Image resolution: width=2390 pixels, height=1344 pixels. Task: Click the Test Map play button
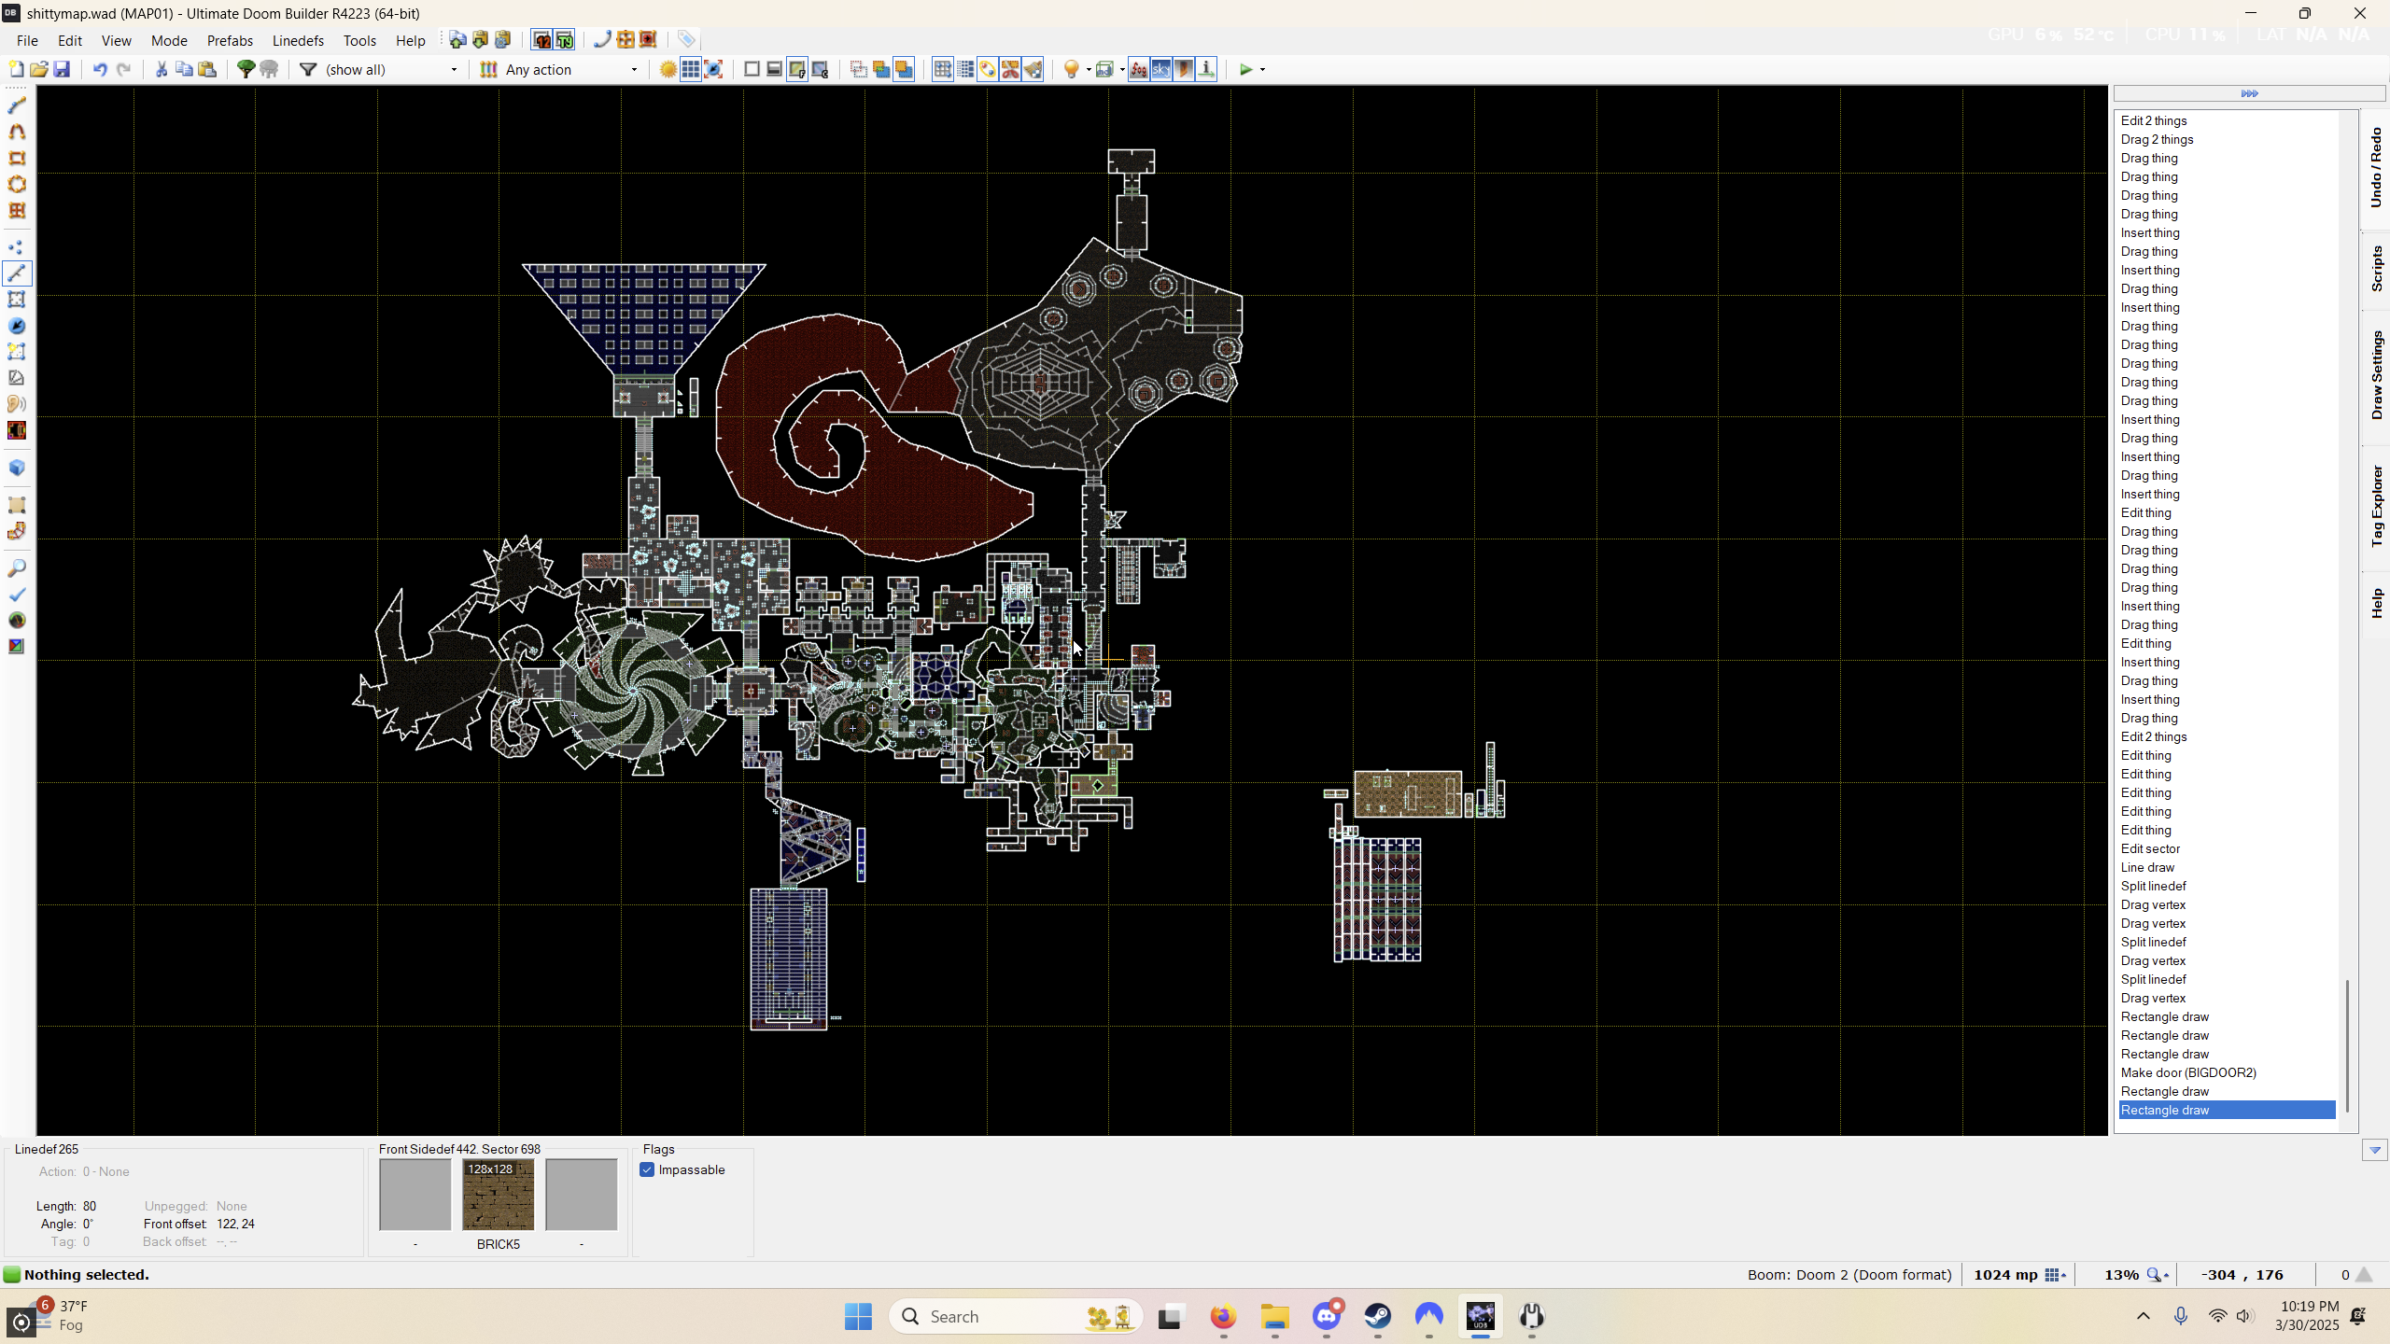click(1244, 69)
